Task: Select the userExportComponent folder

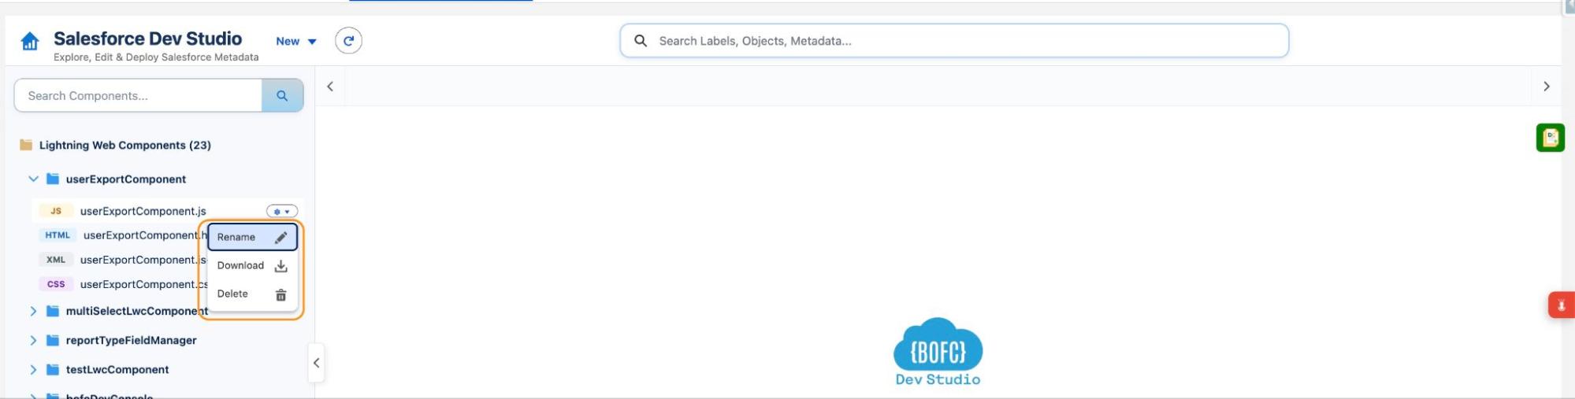Action: [x=126, y=179]
